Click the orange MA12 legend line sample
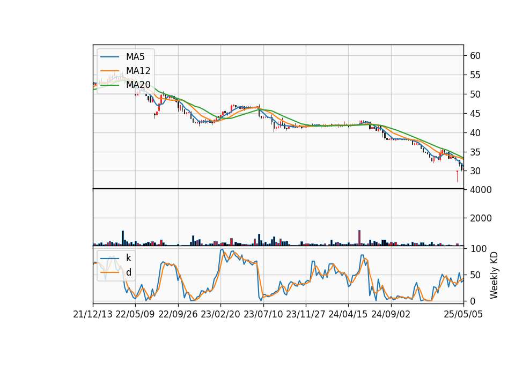The width and height of the screenshot is (515, 370). point(109,71)
